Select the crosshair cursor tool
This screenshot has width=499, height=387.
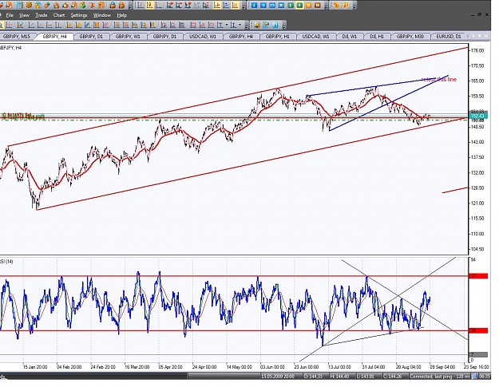pos(9,25)
